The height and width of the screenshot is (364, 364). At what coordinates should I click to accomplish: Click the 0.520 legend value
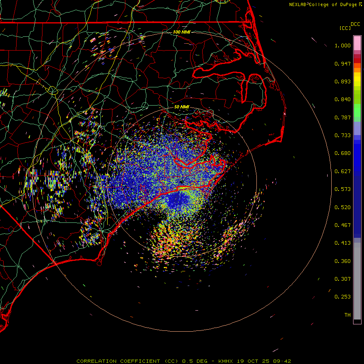(x=343, y=207)
